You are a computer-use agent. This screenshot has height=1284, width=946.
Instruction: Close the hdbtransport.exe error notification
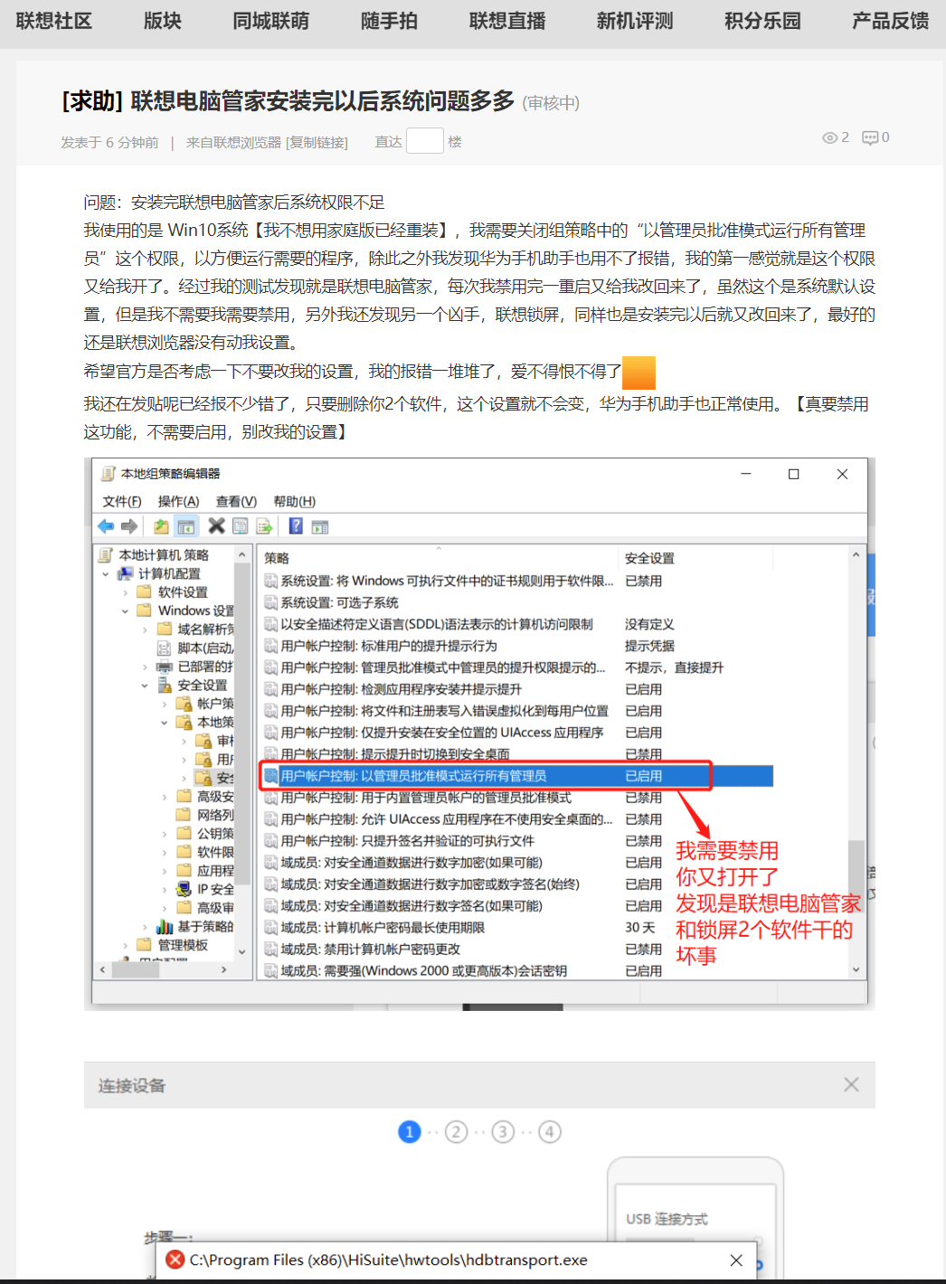click(x=736, y=1260)
